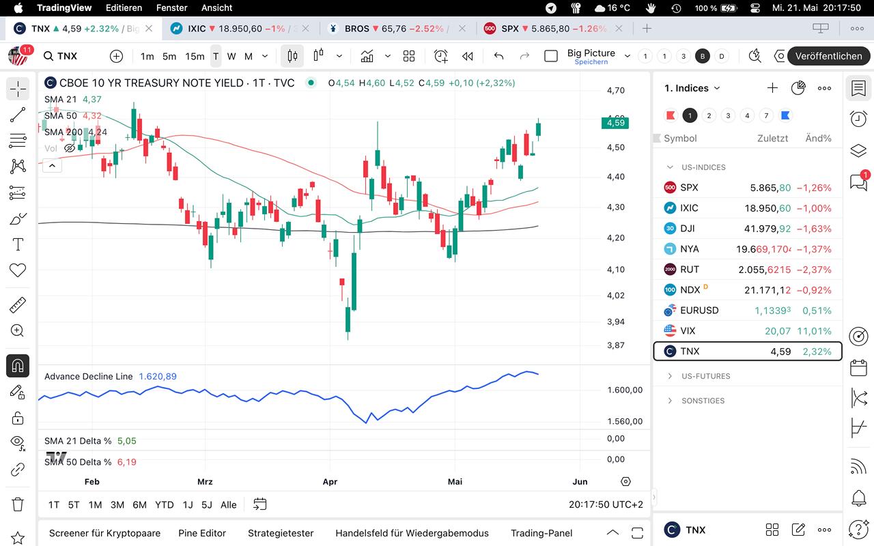
Task: Open the Fenster menu in menu bar
Action: [171, 8]
